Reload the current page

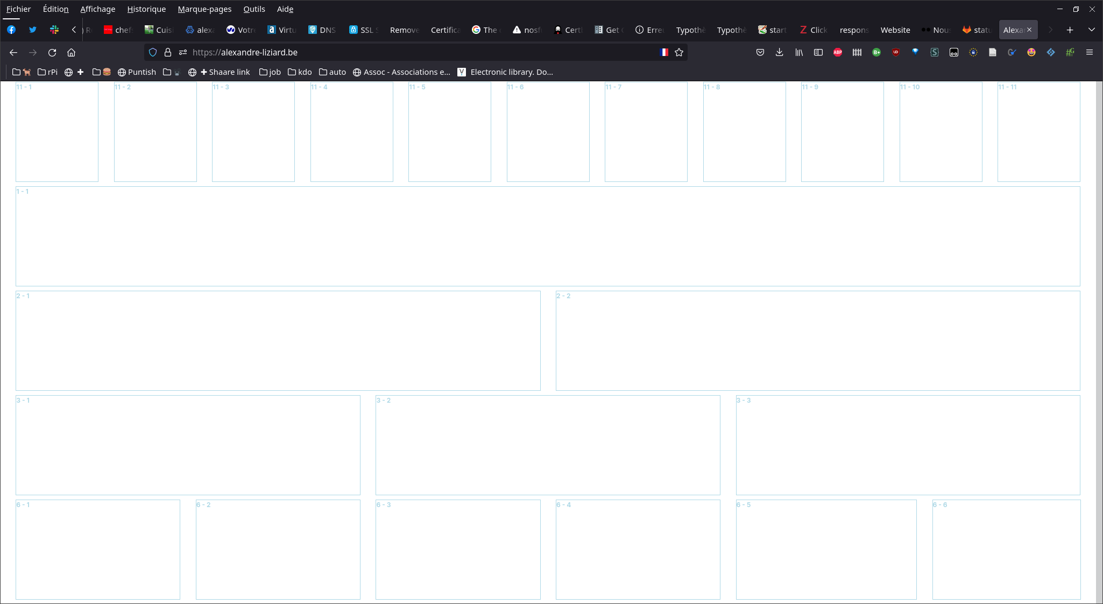click(x=52, y=52)
